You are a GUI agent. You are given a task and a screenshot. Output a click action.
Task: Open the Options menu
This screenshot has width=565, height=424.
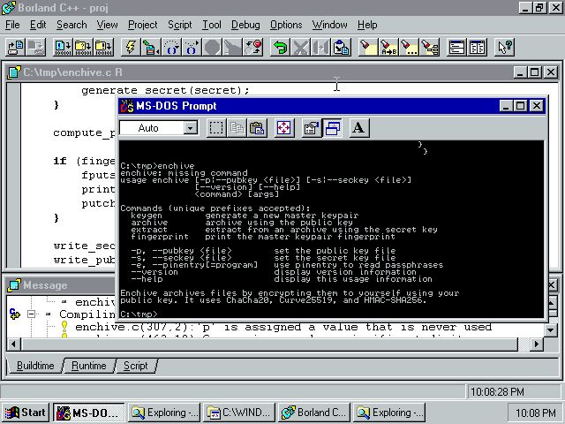pos(286,25)
